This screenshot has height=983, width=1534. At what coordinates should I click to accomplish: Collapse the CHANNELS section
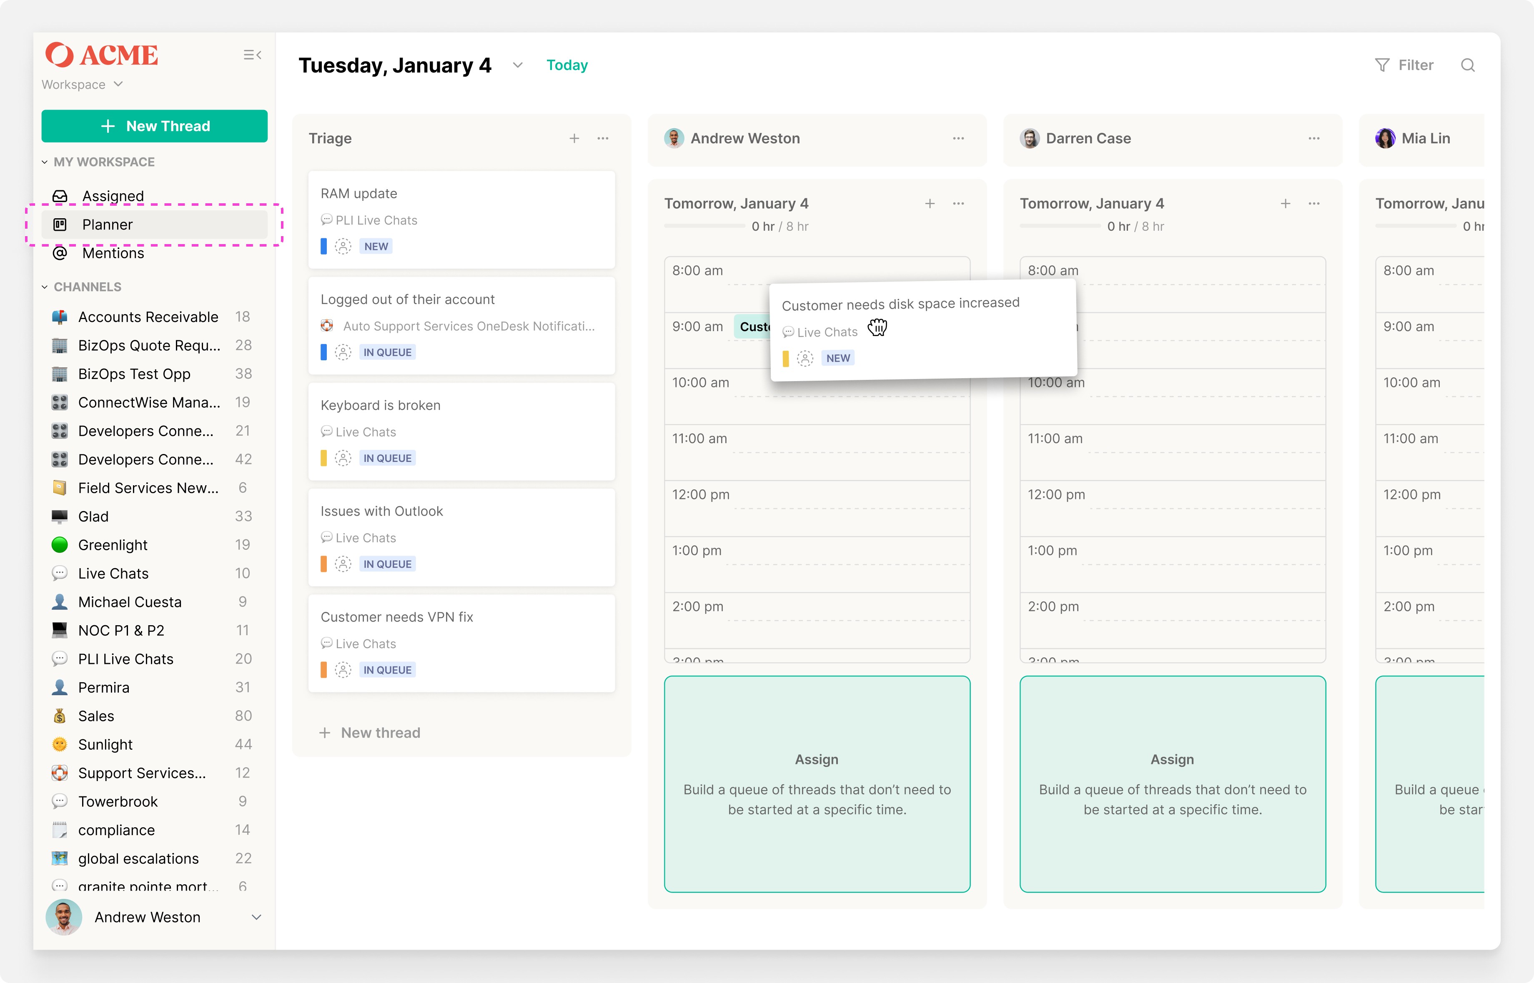coord(45,287)
